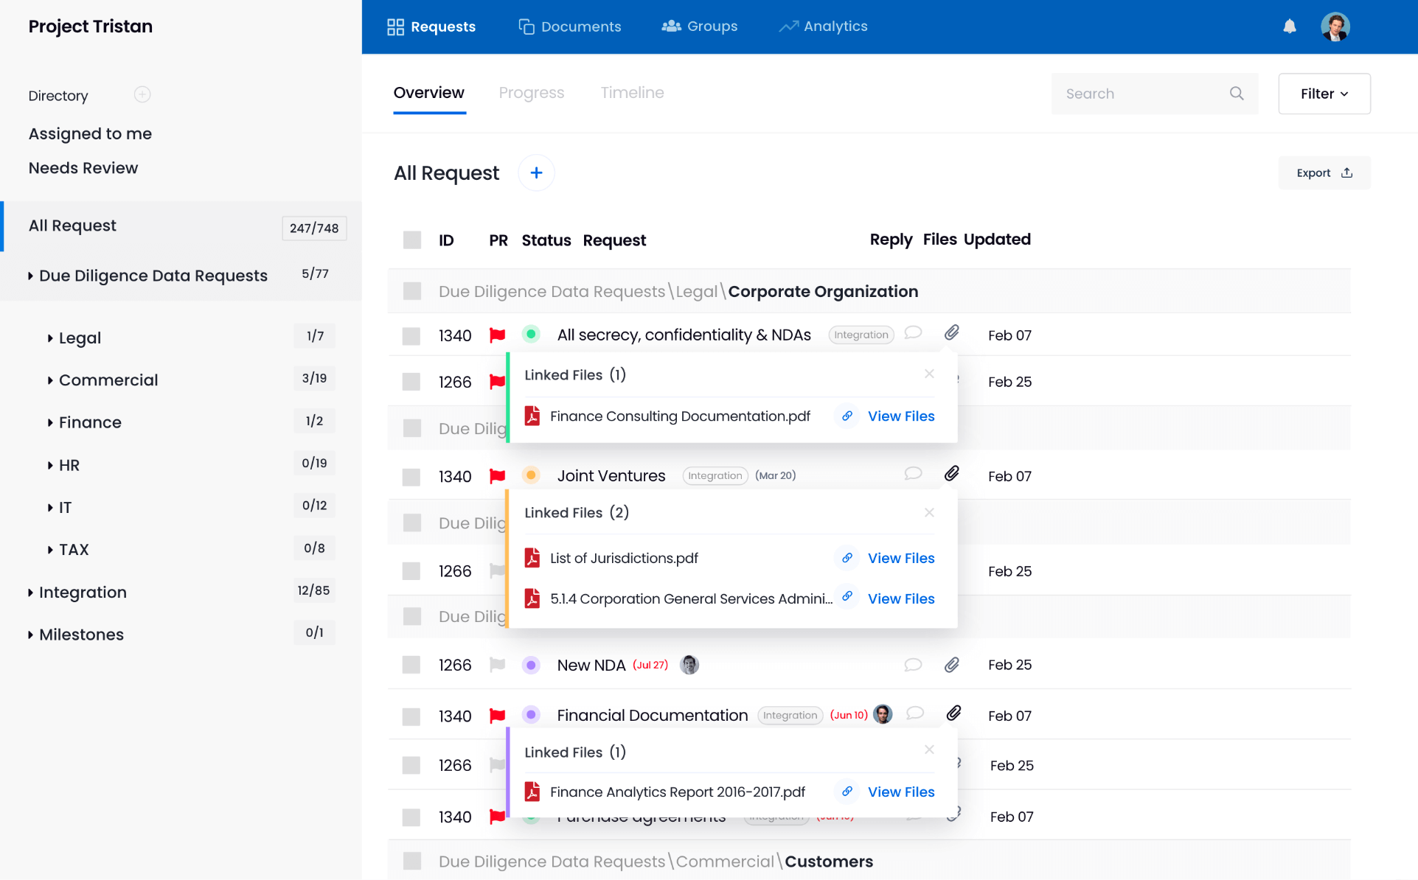Click the Export button
1418x880 pixels.
1324,172
